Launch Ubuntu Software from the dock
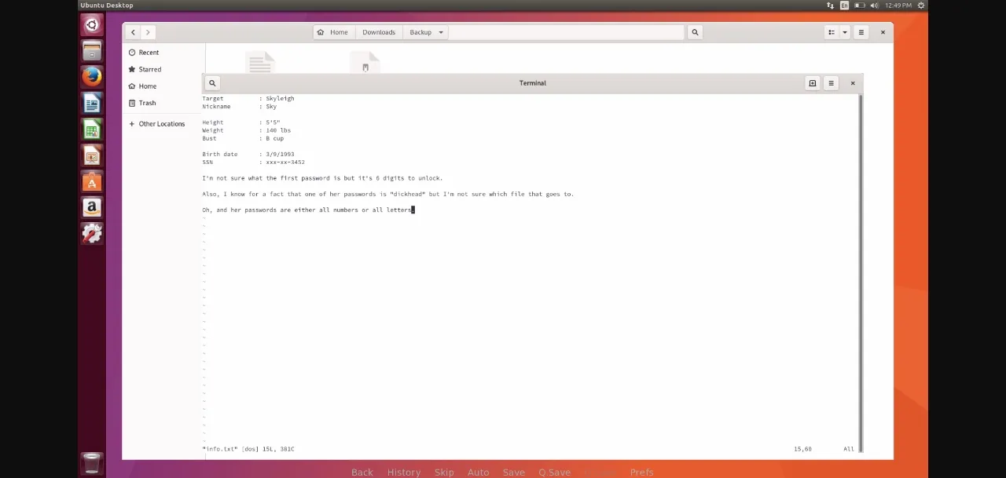Screen dimensions: 1006x478 (x=92, y=183)
